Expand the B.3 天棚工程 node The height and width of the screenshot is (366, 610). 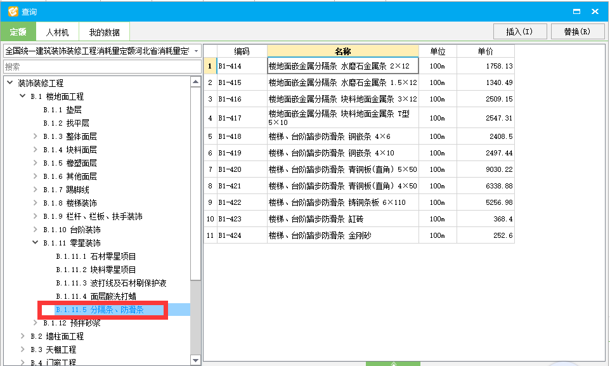click(23, 349)
